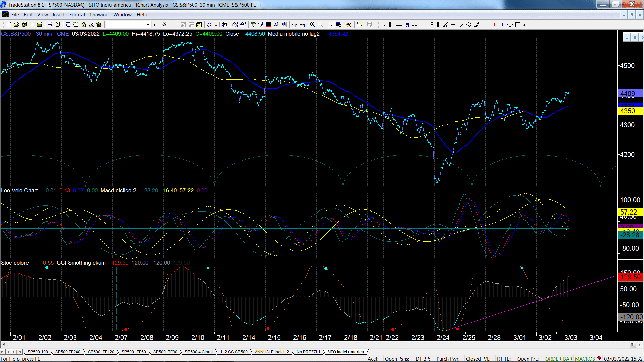Click the padlock lock icon

(x=84, y=25)
